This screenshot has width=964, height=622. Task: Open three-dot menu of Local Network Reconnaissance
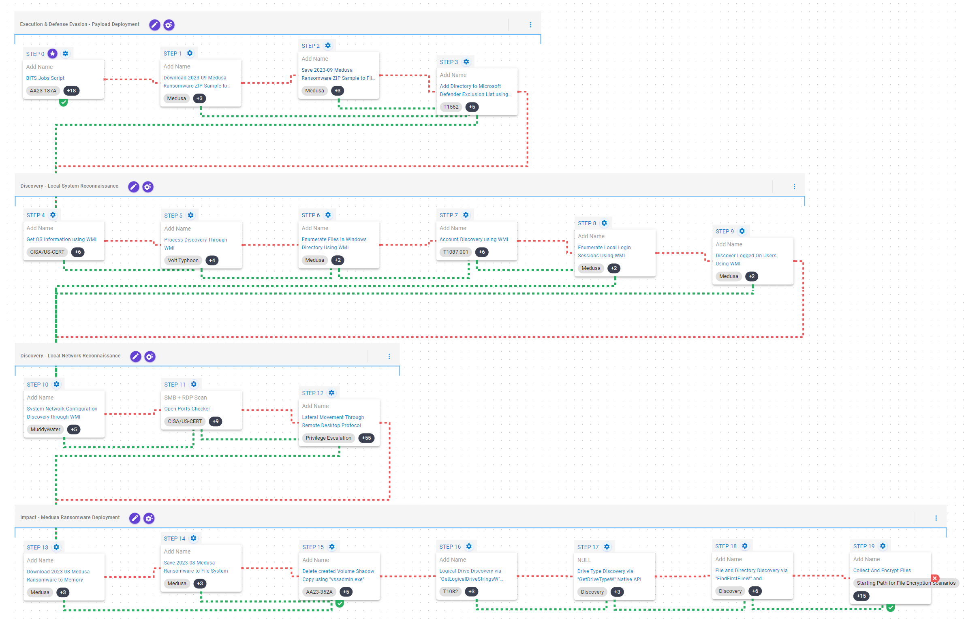point(389,356)
